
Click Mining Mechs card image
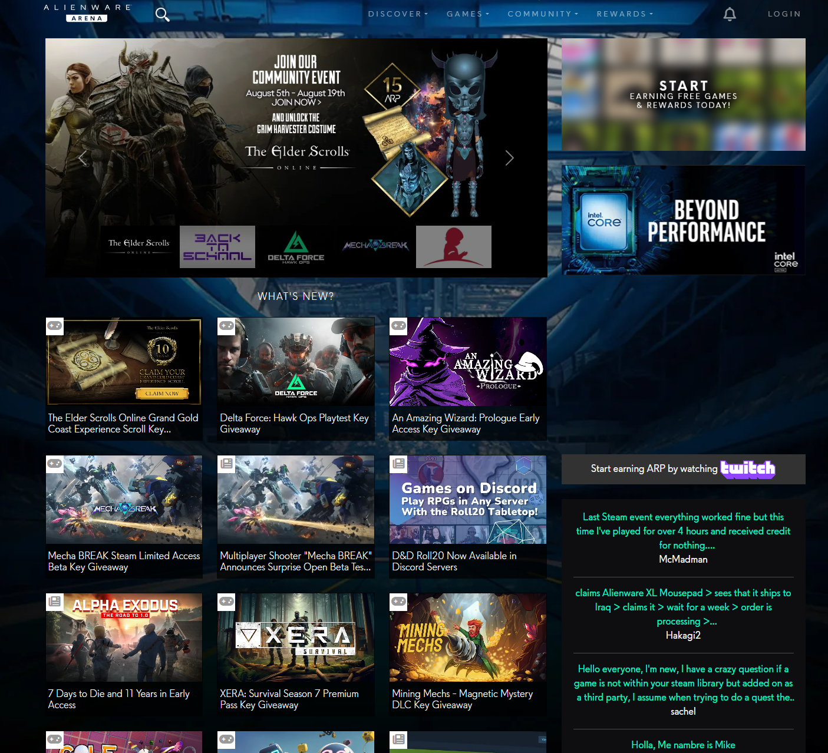(x=468, y=638)
